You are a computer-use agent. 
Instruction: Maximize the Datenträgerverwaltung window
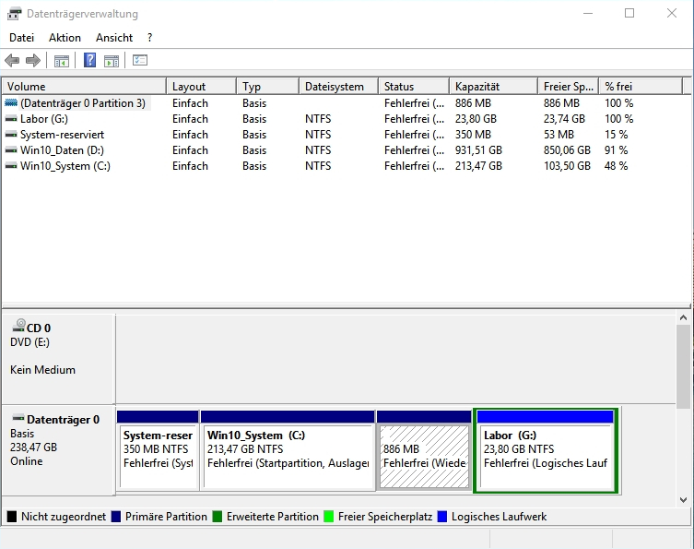(629, 13)
